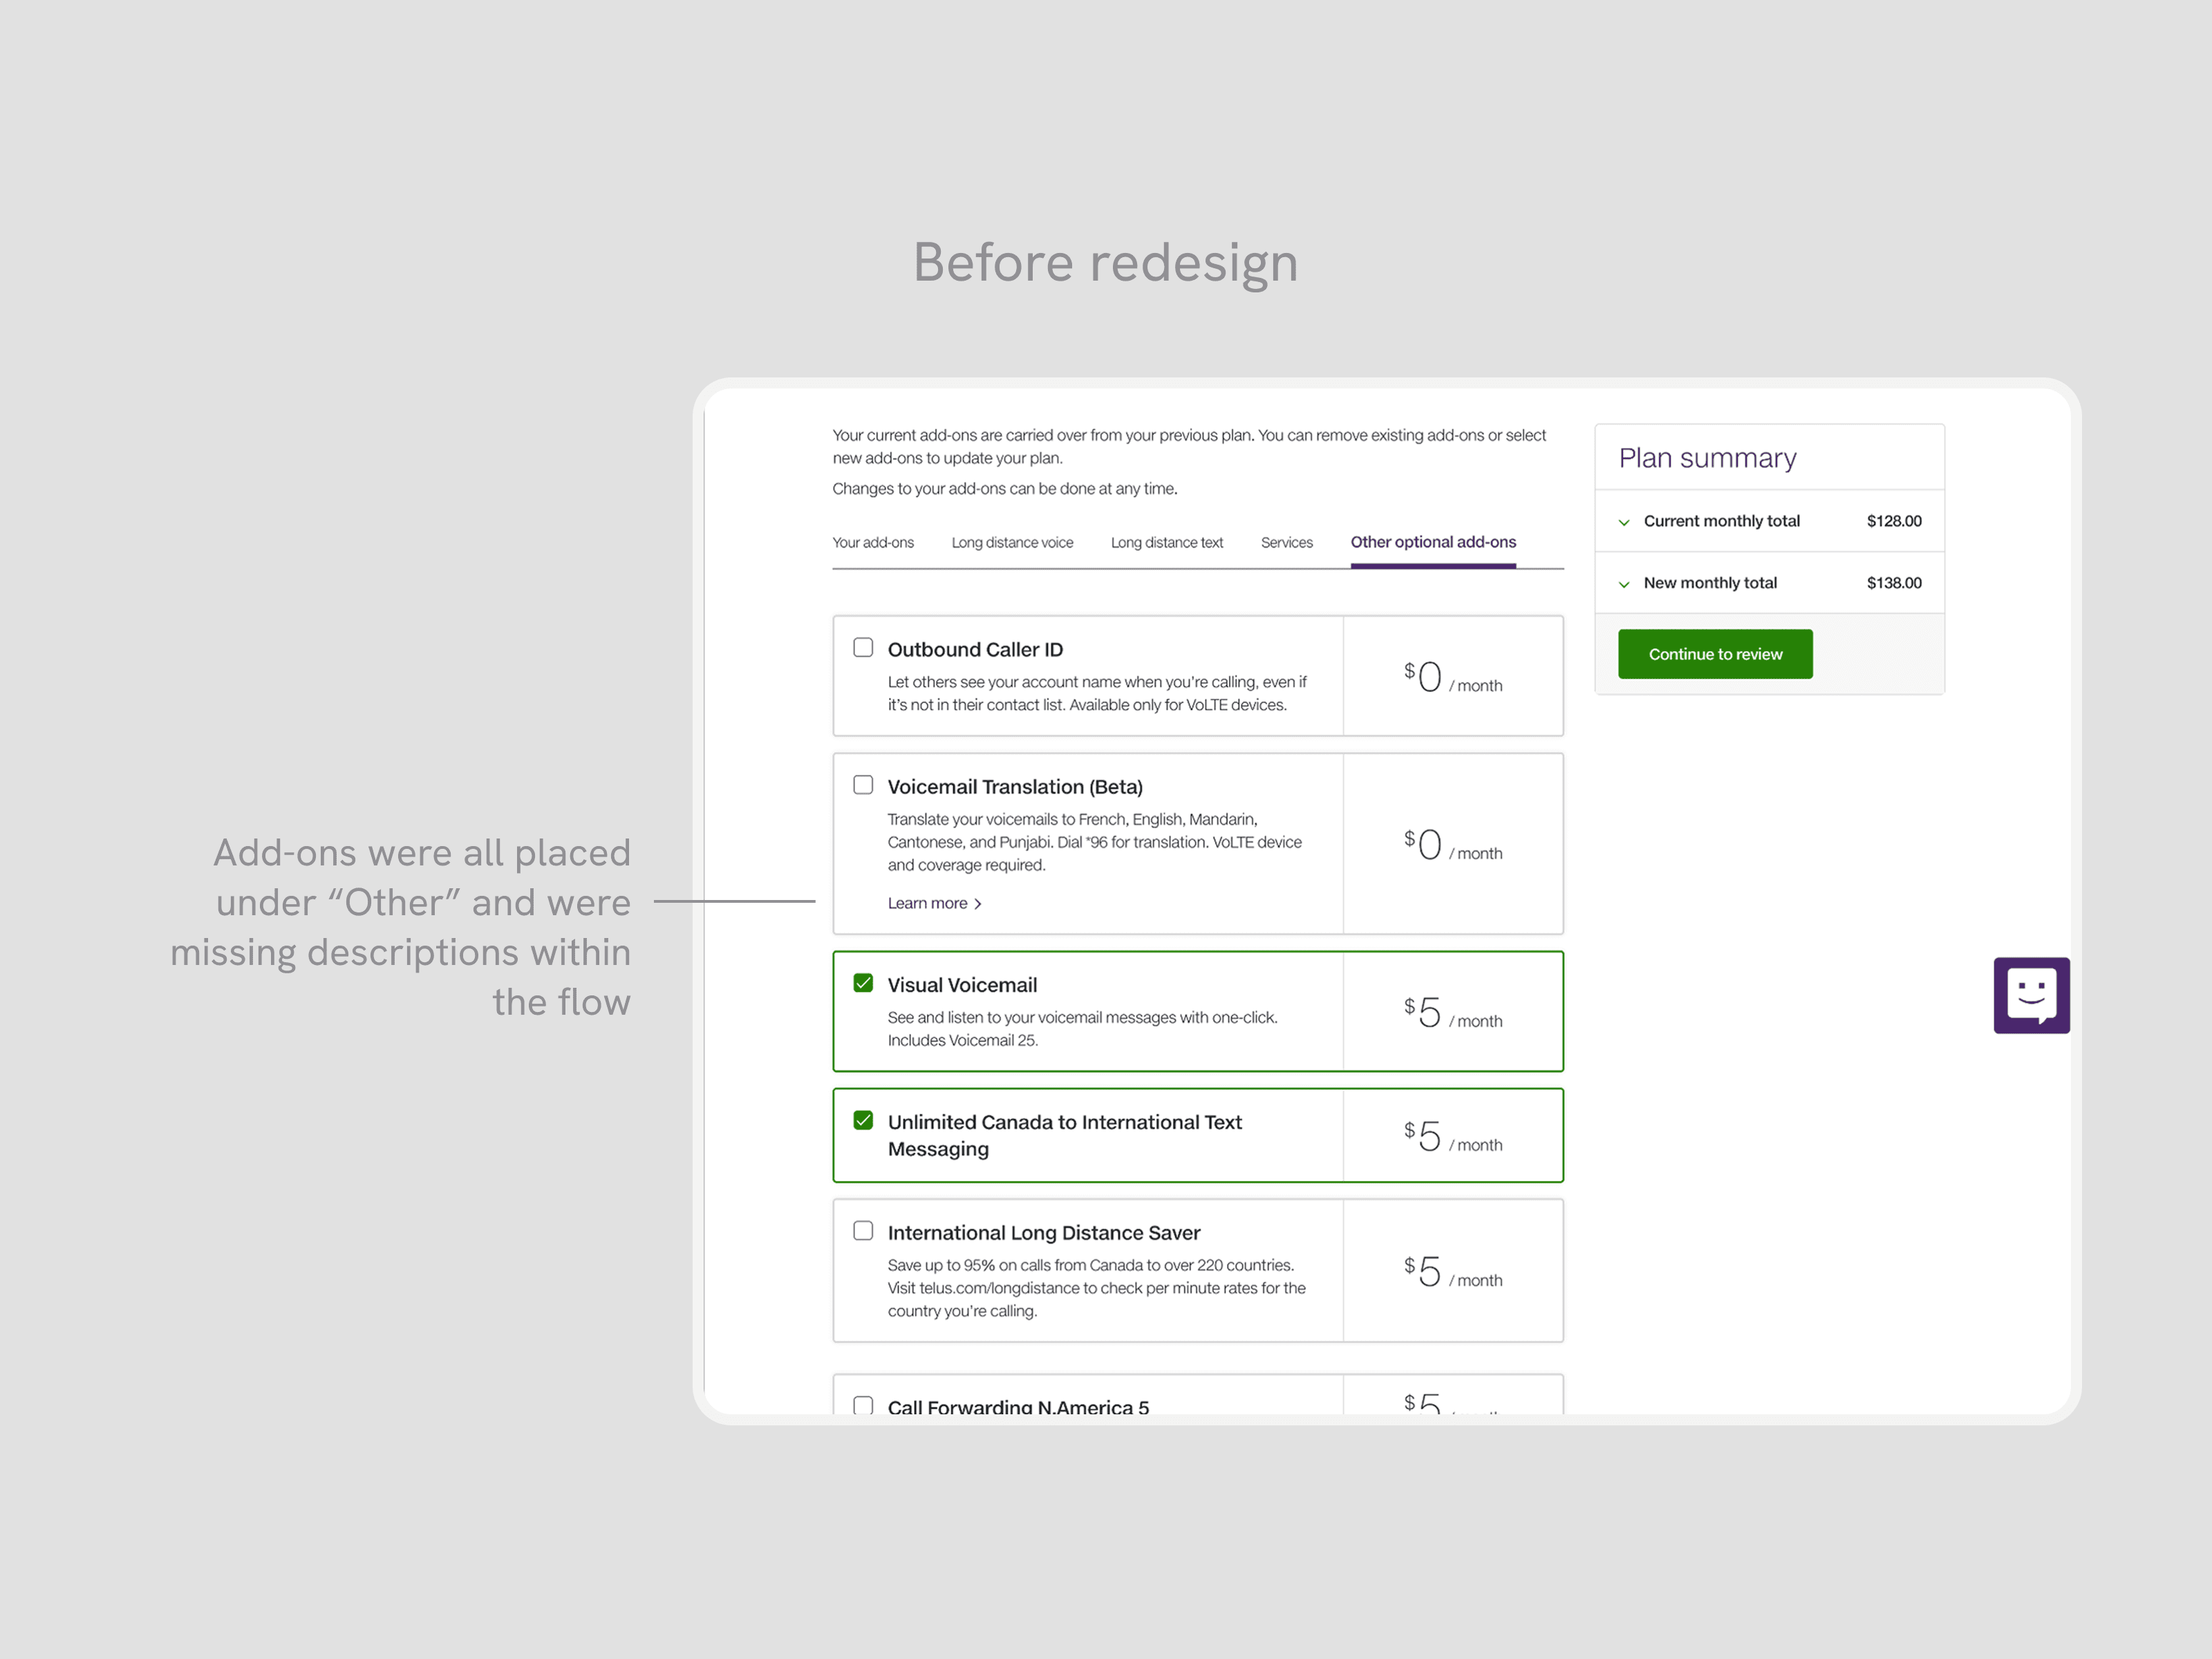Click Other optional add-ons tab
2212x1659 pixels.
tap(1433, 542)
